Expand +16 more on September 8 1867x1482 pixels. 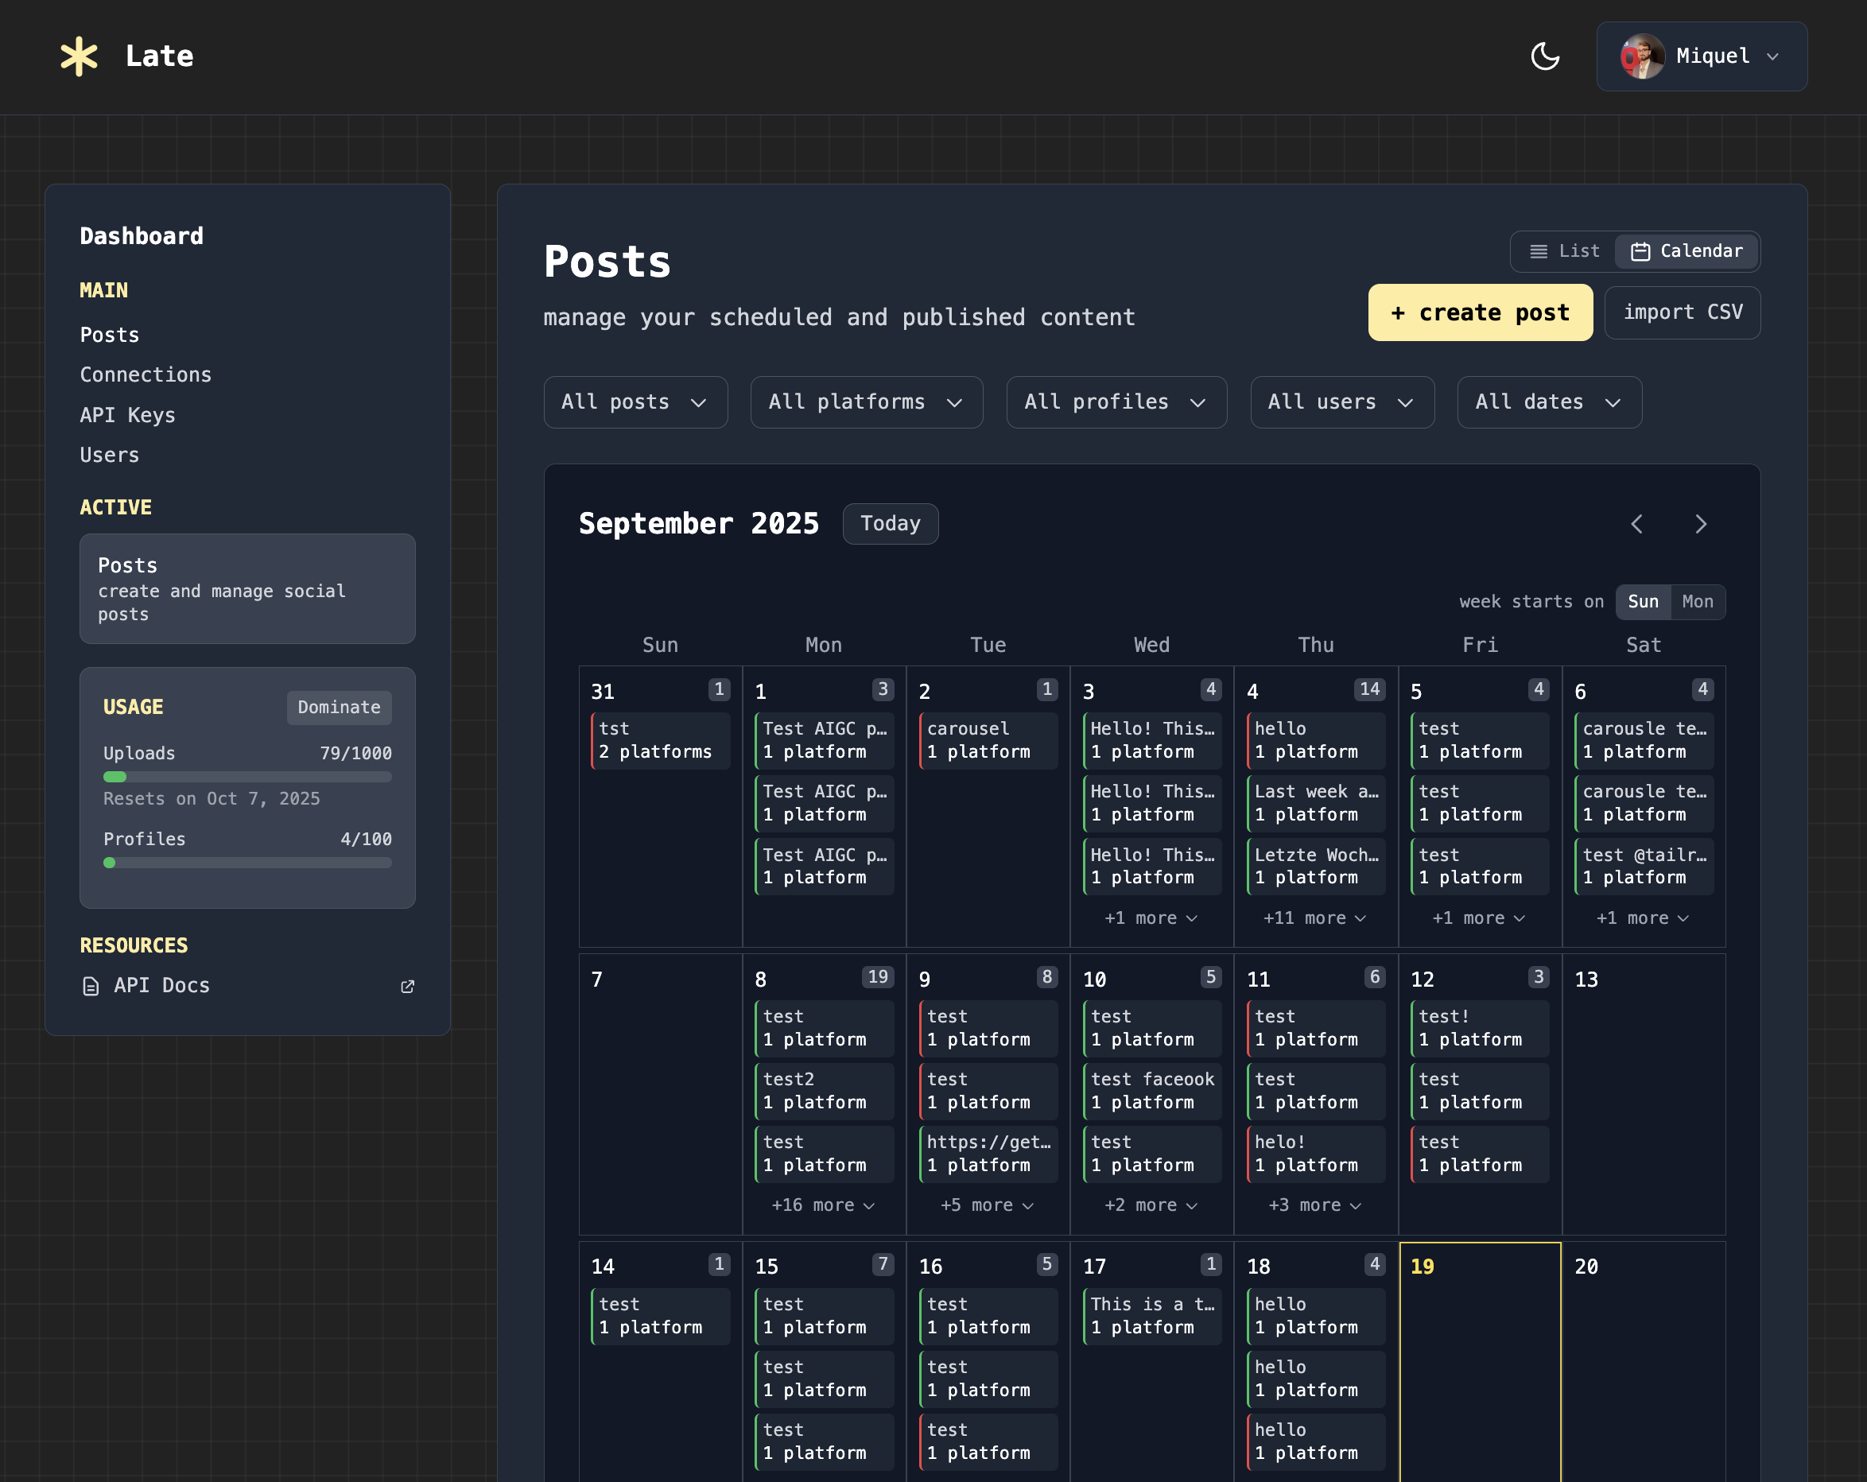(x=823, y=1205)
